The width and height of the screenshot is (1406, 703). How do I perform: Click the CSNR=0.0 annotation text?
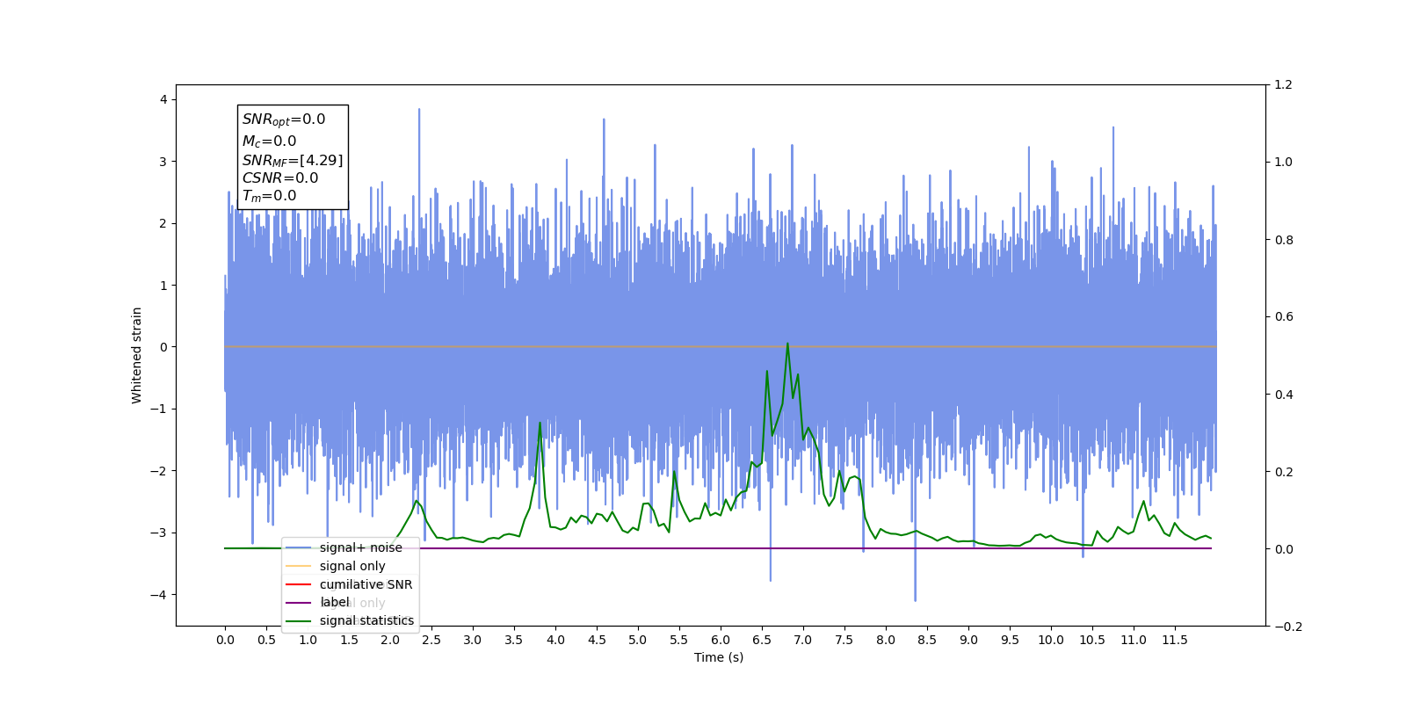[280, 178]
